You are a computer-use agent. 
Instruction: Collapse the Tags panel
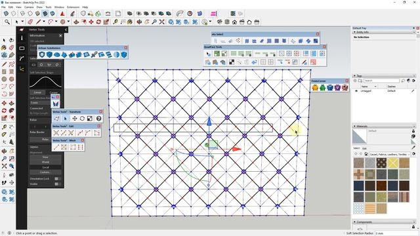[354, 76]
